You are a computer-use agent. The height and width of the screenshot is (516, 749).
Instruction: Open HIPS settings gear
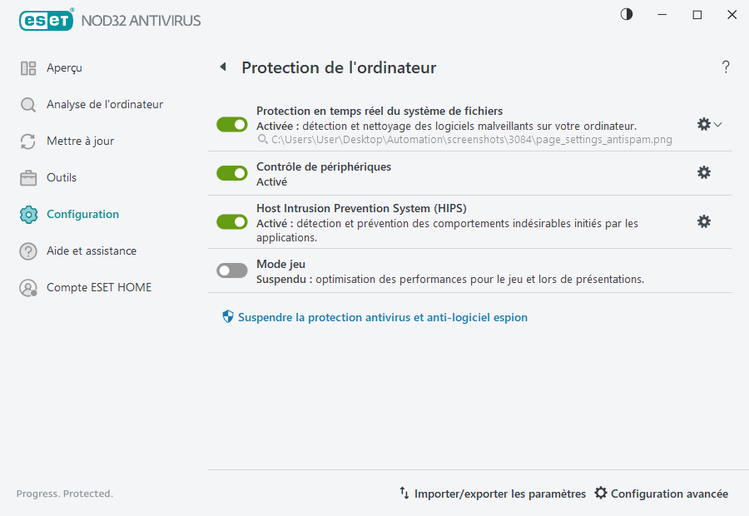point(704,221)
